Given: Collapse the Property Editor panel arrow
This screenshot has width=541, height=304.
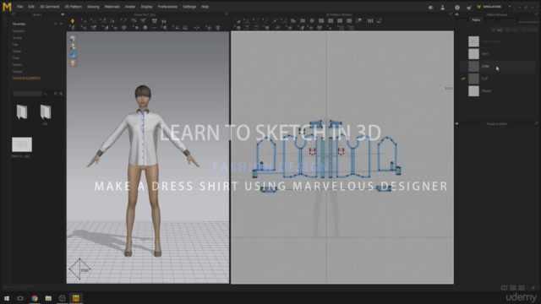Looking at the screenshot, I should coord(456,123).
